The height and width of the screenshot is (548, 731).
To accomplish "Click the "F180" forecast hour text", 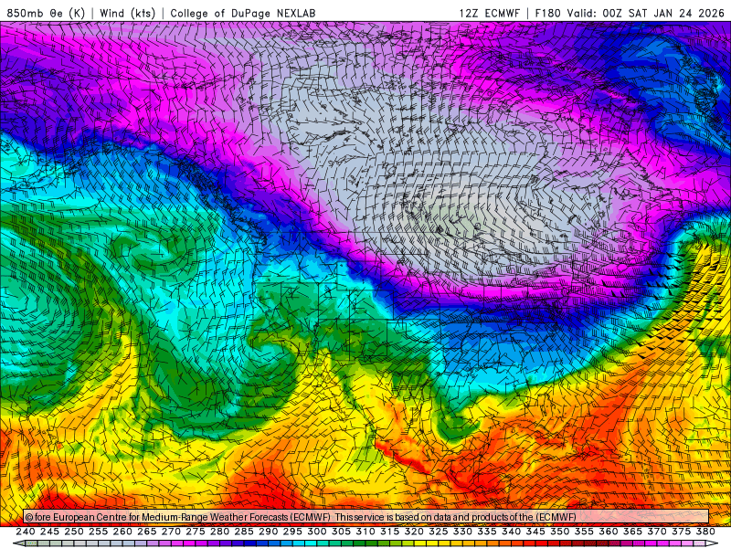I will [x=547, y=13].
